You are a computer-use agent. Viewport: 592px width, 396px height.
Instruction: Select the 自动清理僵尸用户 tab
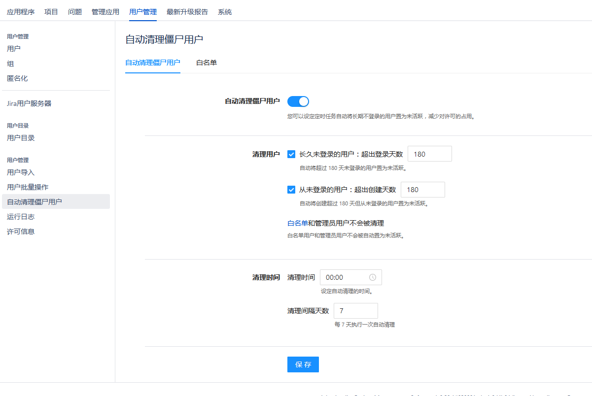pos(153,63)
